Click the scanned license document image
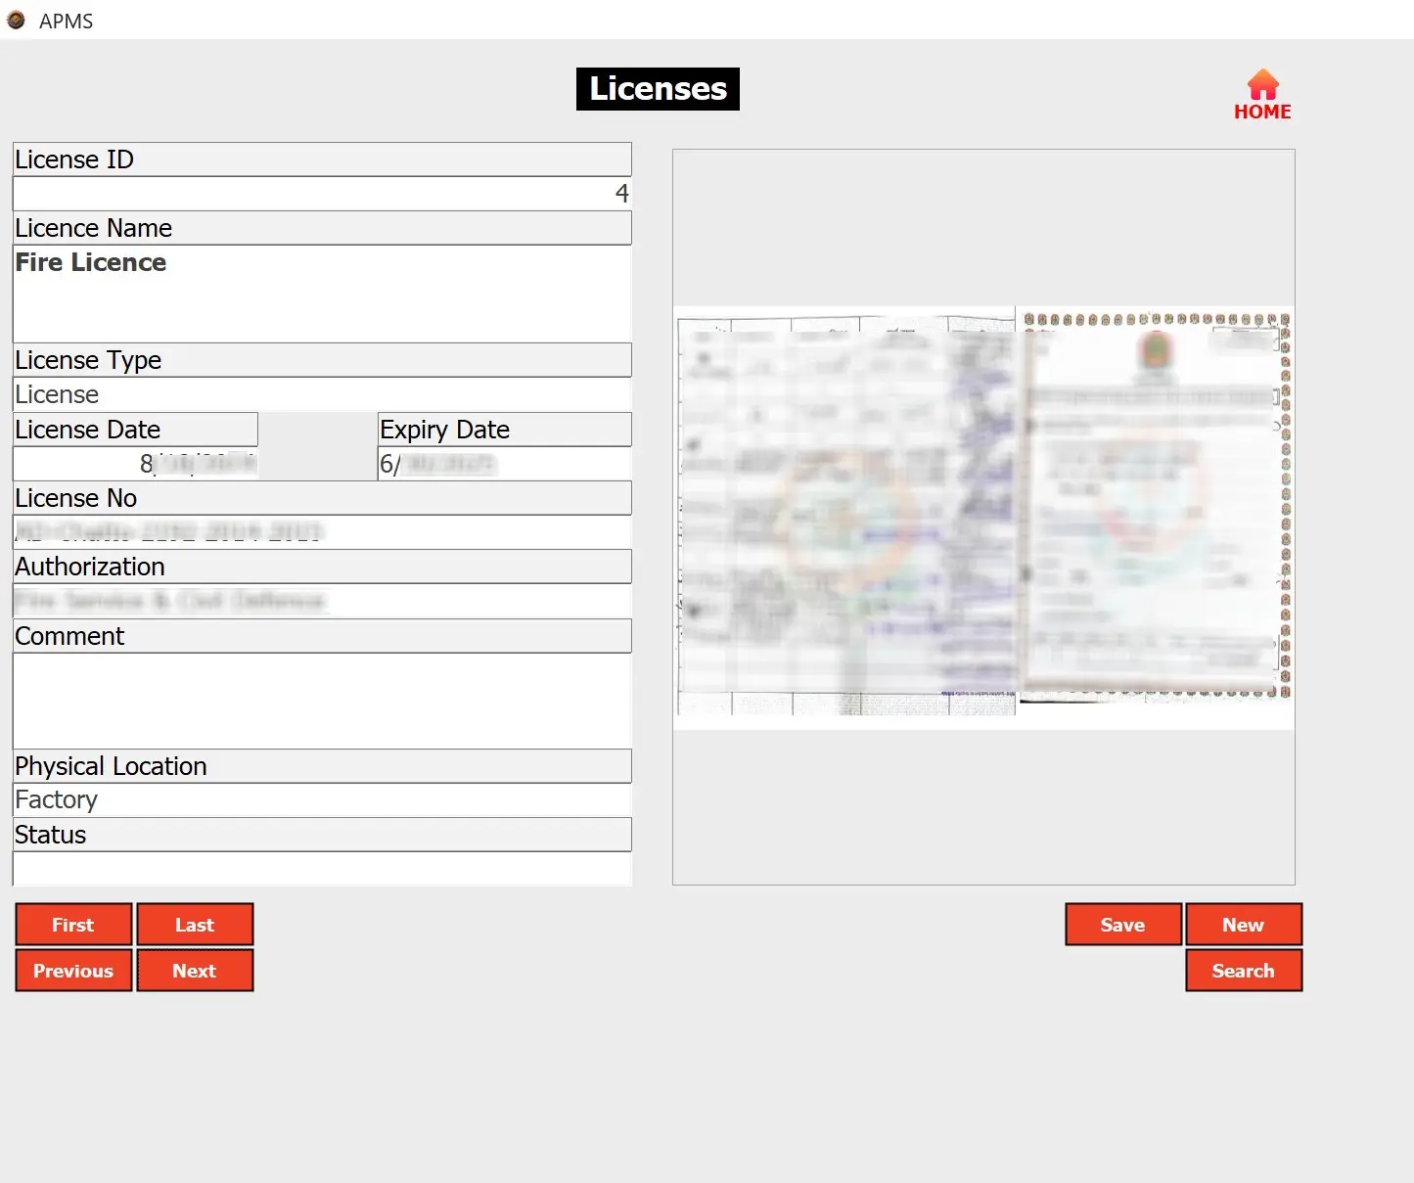 [982, 517]
